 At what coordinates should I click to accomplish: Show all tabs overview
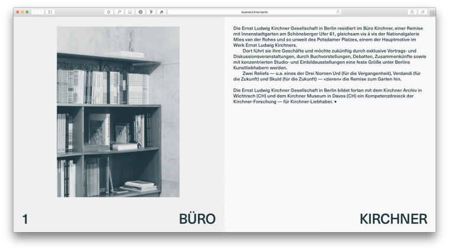(422, 12)
